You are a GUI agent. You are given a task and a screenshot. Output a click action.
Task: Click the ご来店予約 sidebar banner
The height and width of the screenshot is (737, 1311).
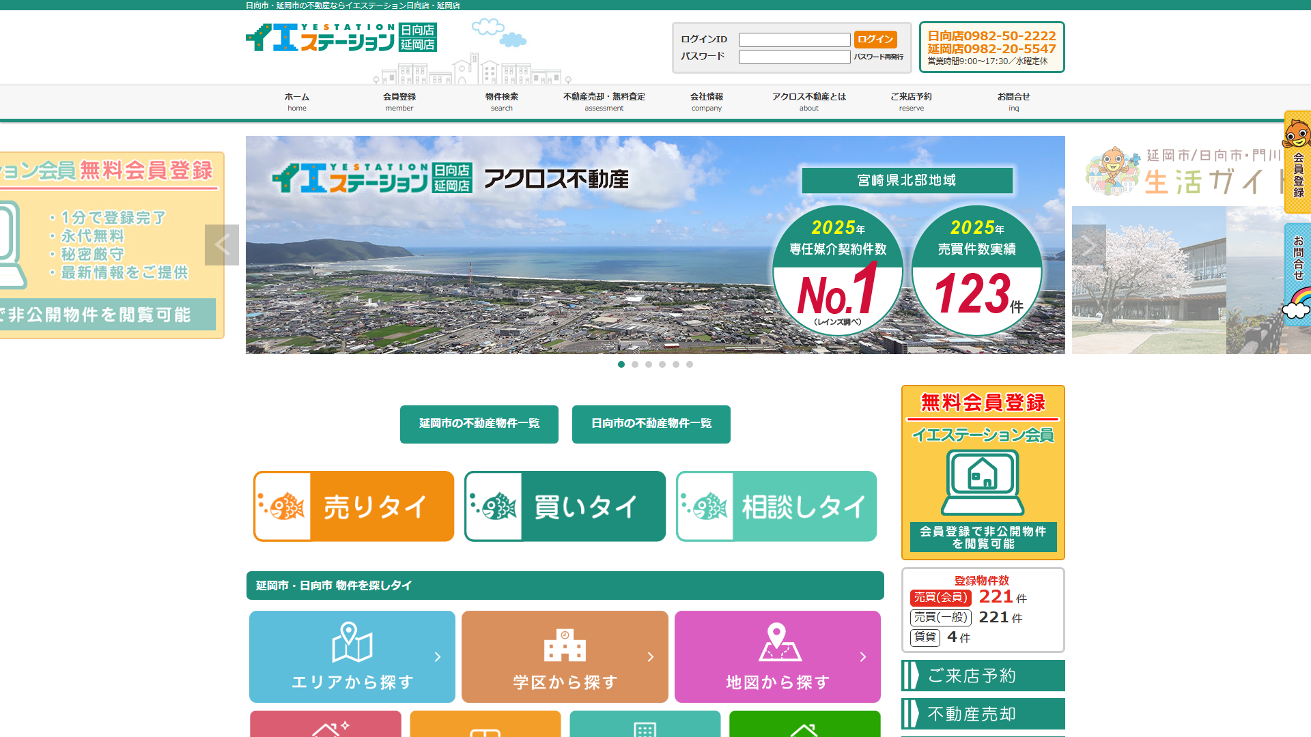983,676
